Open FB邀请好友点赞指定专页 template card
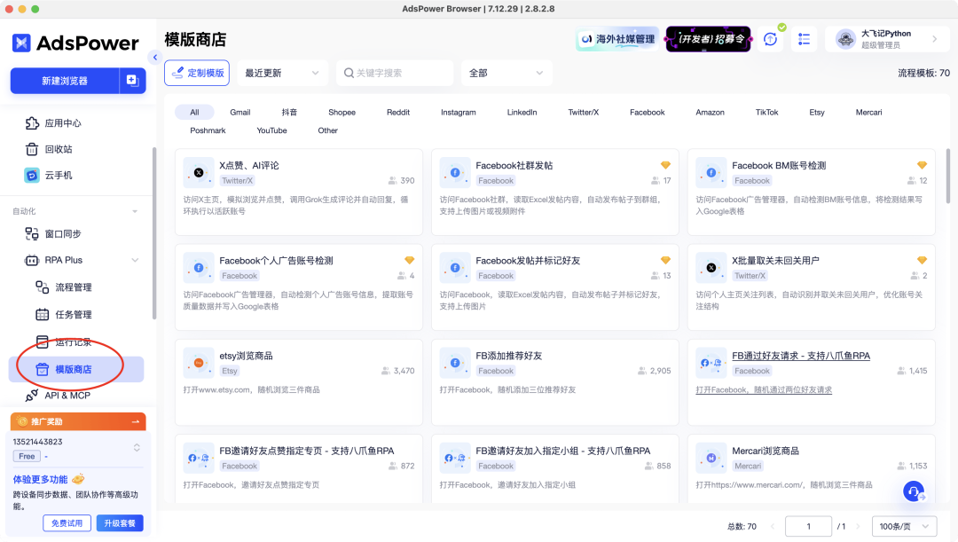Screen dimensions: 958x542 click(299, 468)
